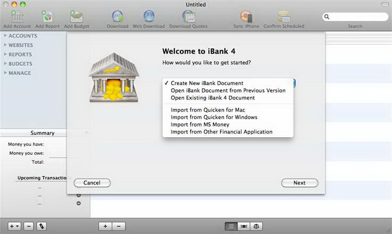Click the Upcoming Transactions heading
This screenshot has width=392, height=234.
[42, 178]
